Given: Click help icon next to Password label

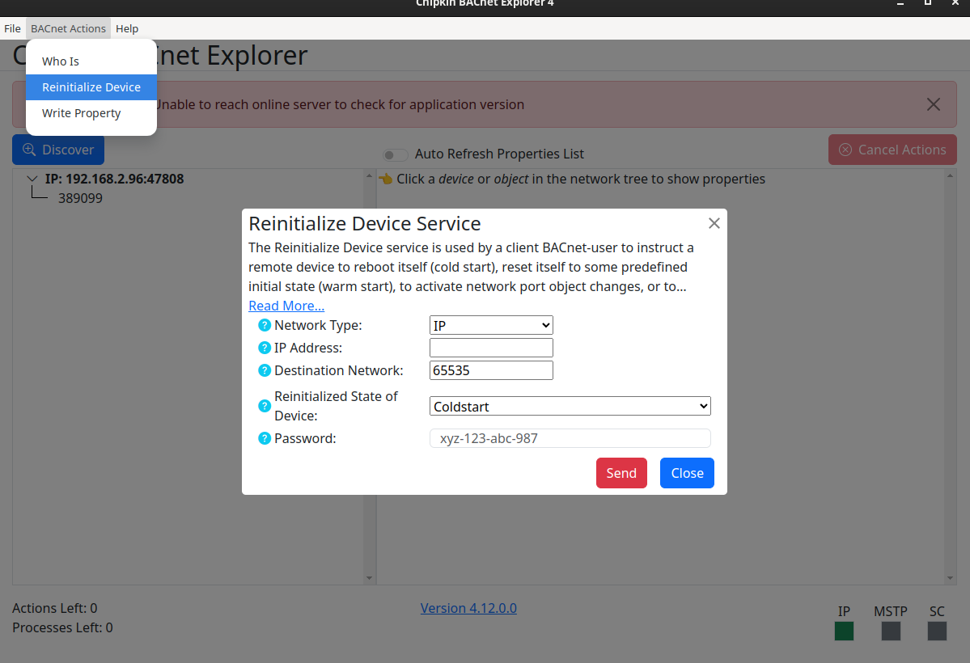Looking at the screenshot, I should (x=265, y=438).
